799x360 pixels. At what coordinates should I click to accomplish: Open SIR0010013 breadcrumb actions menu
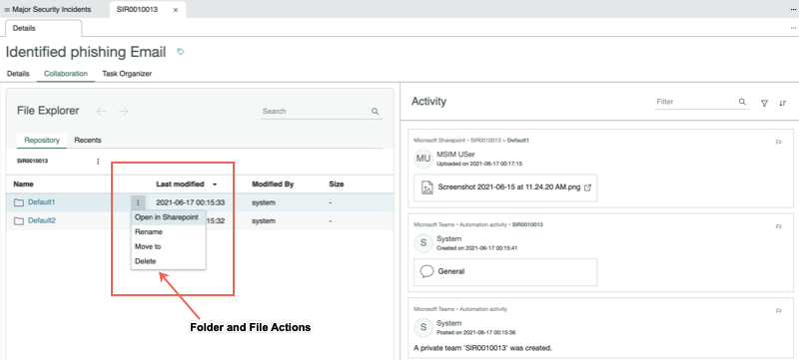(x=98, y=162)
